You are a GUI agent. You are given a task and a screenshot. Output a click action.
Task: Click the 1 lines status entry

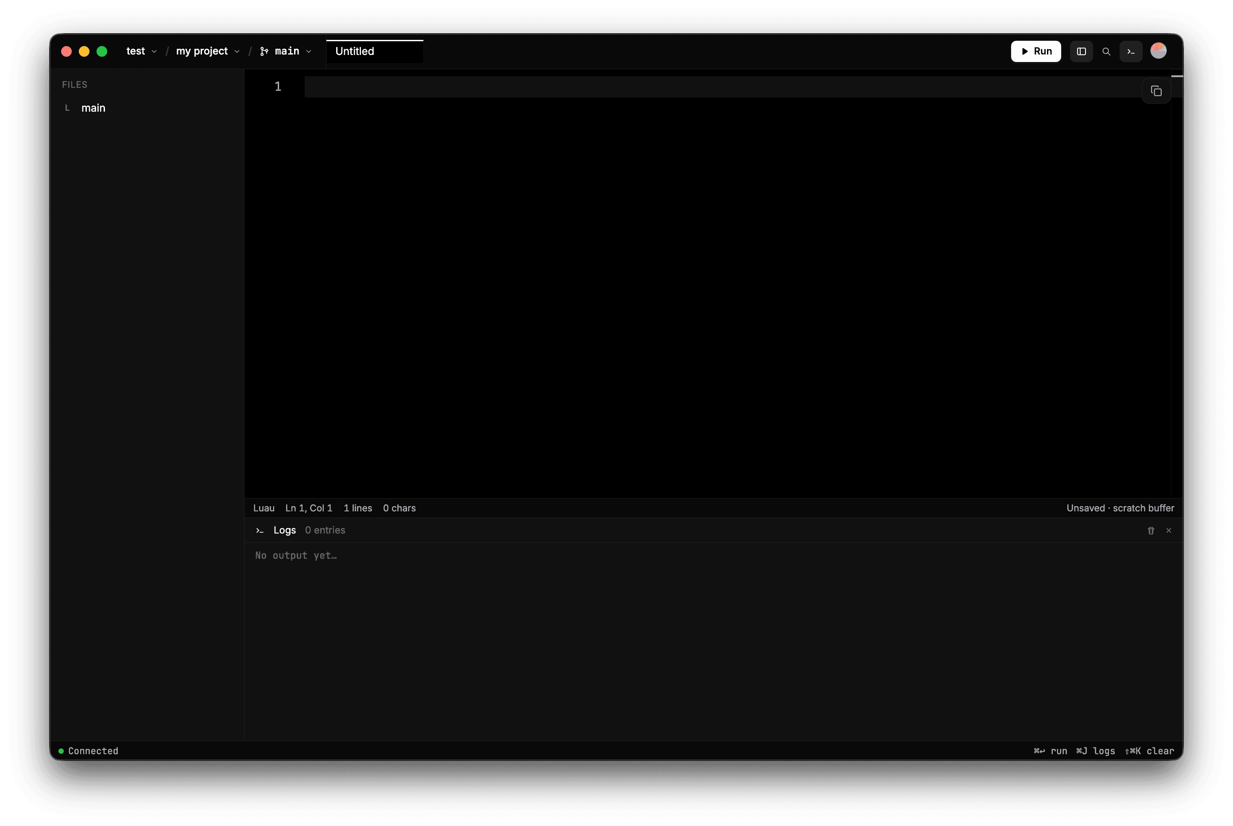tap(357, 508)
